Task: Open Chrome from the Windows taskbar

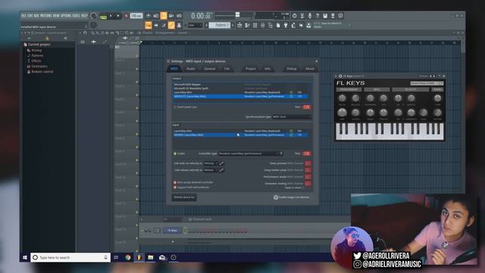Action: (x=128, y=257)
